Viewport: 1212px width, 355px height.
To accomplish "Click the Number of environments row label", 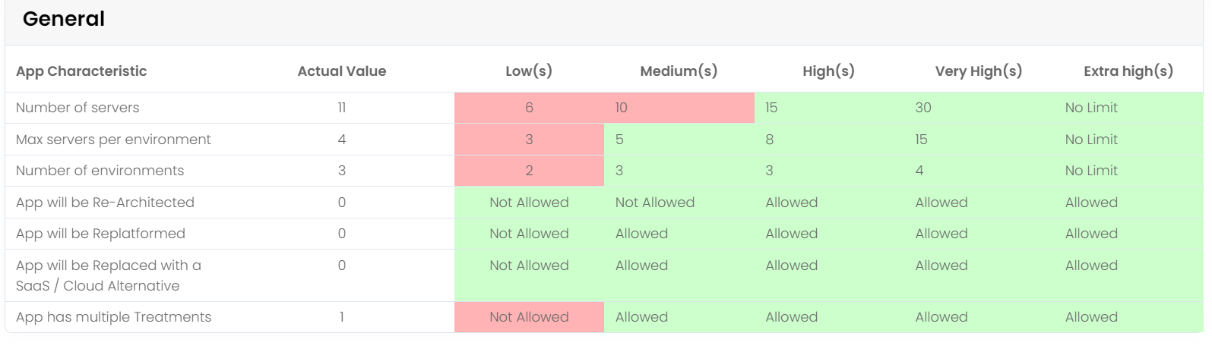I will [100, 171].
